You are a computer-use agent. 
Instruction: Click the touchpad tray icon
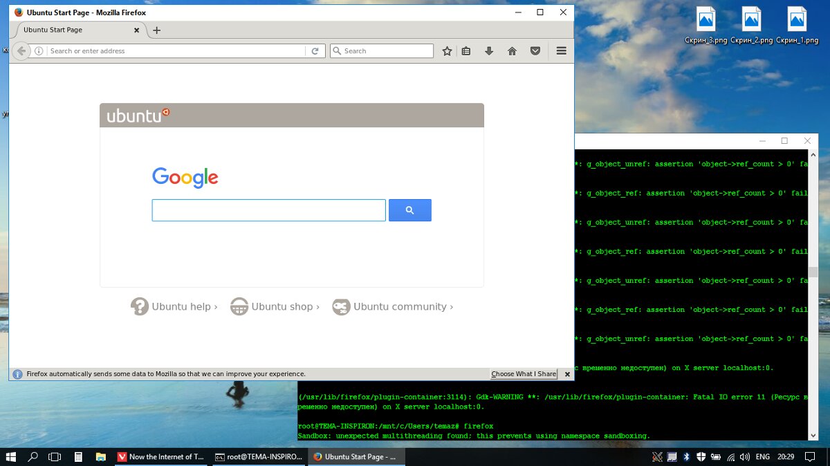pyautogui.click(x=672, y=457)
